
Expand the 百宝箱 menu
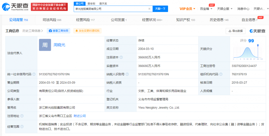point(206,9)
